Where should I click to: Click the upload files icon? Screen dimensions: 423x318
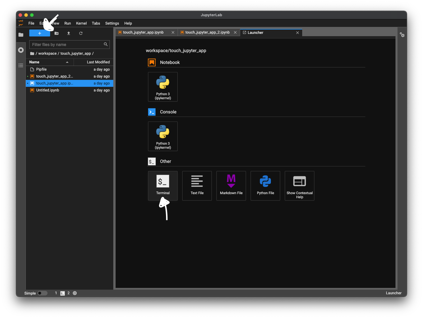(x=69, y=33)
